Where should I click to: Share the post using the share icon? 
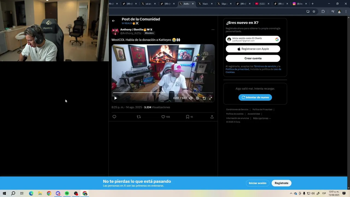tap(212, 117)
